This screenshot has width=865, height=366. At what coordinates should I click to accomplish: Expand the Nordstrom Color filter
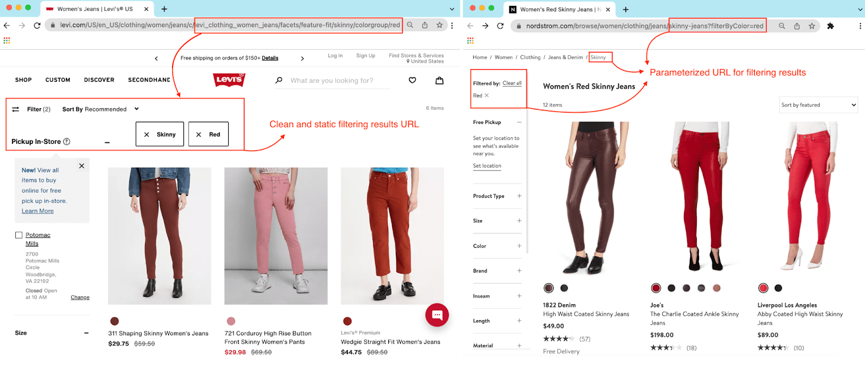(519, 246)
